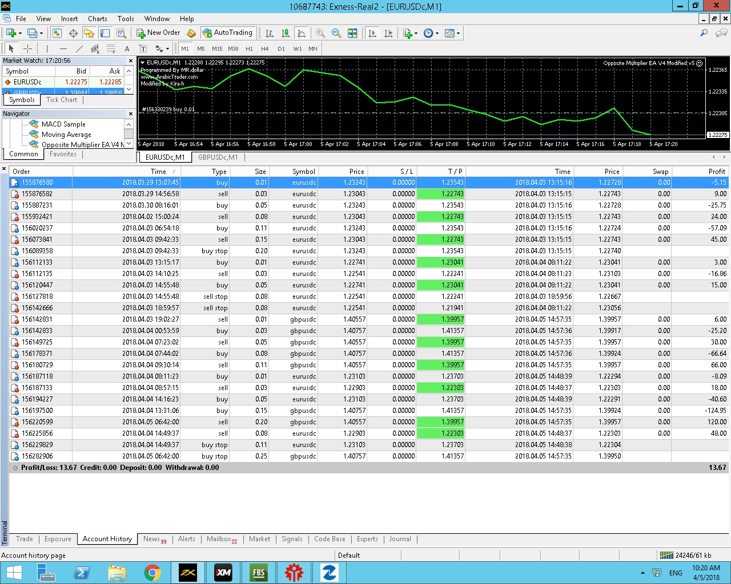Click the zoom out magnifier icon
This screenshot has width=731, height=584.
click(336, 33)
